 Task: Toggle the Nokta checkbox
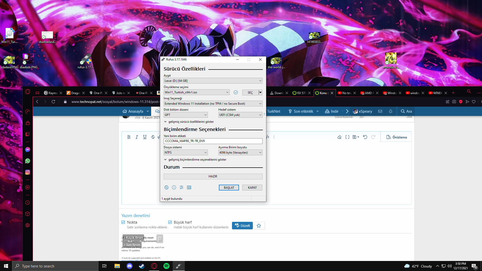[x=123, y=222]
